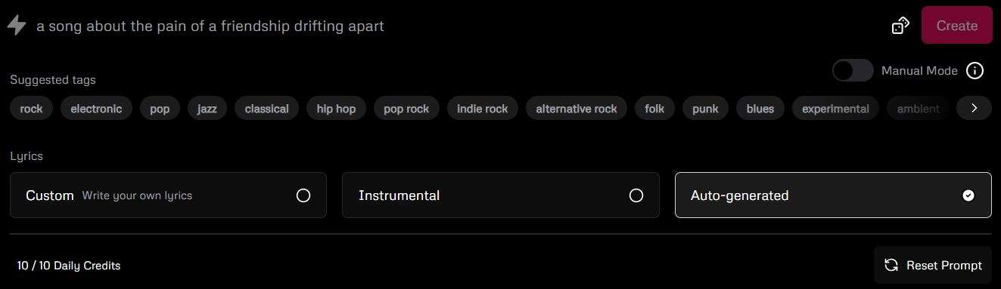Pick the jazz suggested tag
1001x289 pixels.
[207, 109]
